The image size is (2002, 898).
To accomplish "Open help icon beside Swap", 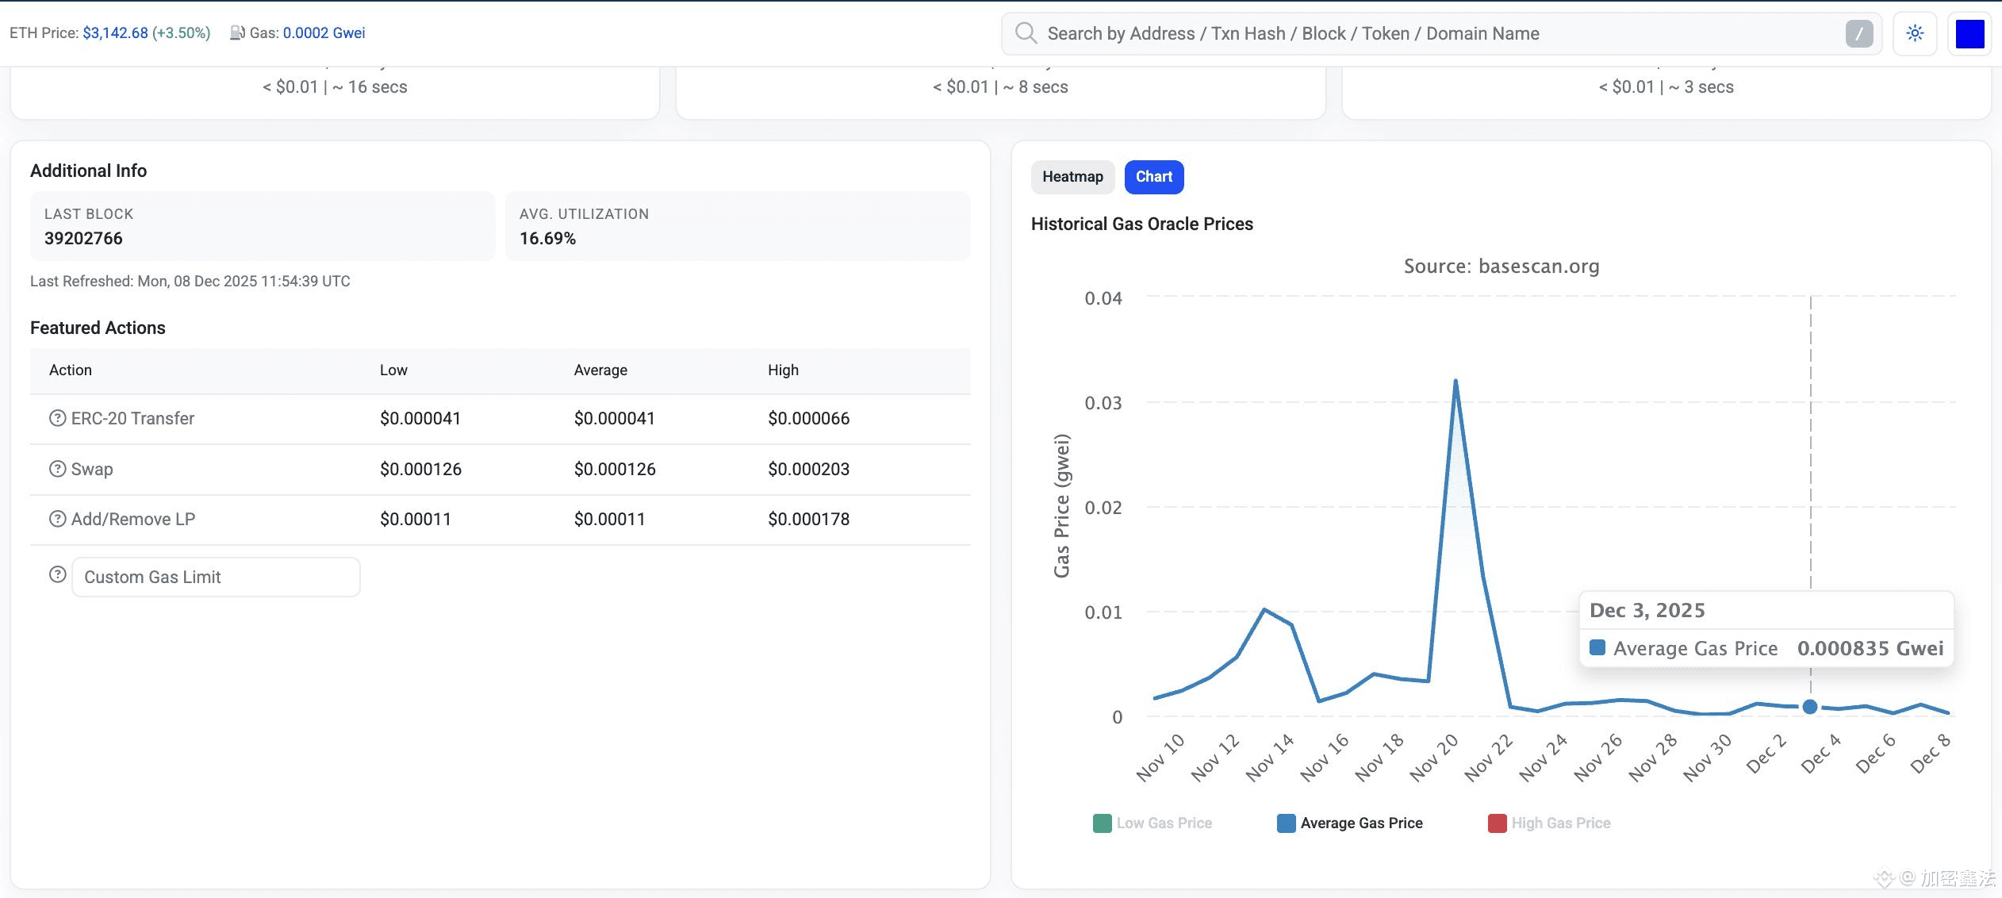I will [x=57, y=469].
